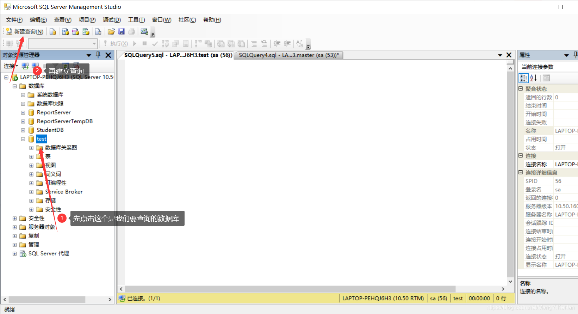Open the 调试 menu
Viewport: 578px width, 314px height.
coord(112,20)
